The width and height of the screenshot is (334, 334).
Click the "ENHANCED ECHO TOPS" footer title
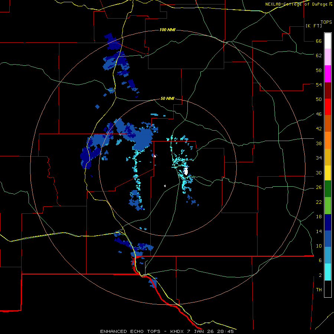tap(130, 331)
